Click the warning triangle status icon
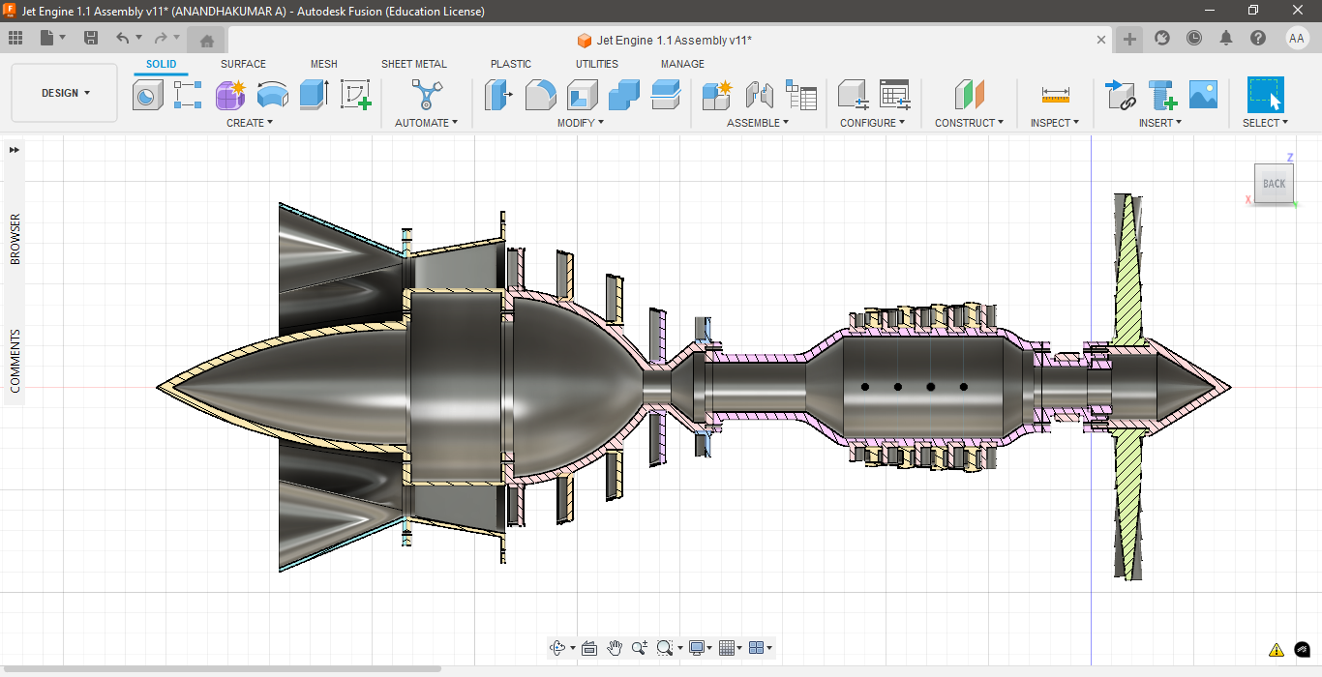The image size is (1322, 677). coord(1276,650)
